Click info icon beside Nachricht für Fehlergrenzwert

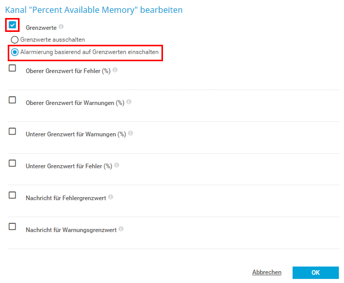point(111,197)
